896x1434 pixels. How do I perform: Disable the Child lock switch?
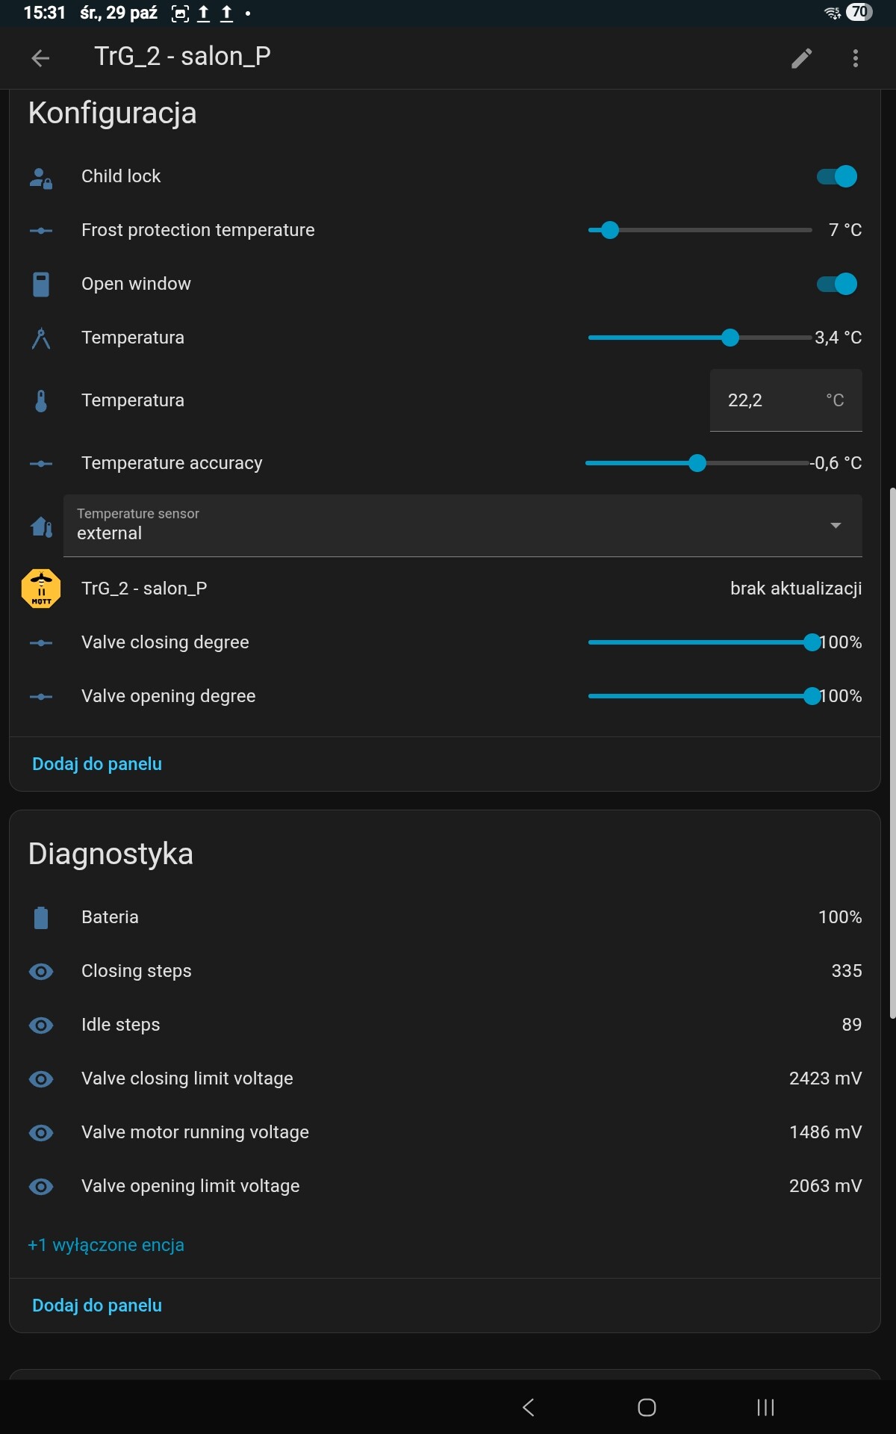point(837,176)
